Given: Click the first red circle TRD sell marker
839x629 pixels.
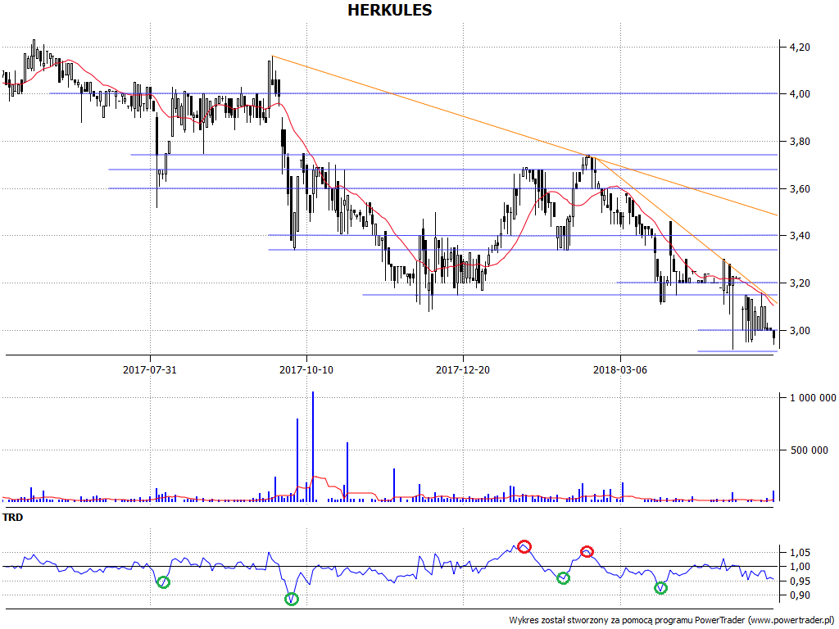Looking at the screenshot, I should (x=524, y=546).
